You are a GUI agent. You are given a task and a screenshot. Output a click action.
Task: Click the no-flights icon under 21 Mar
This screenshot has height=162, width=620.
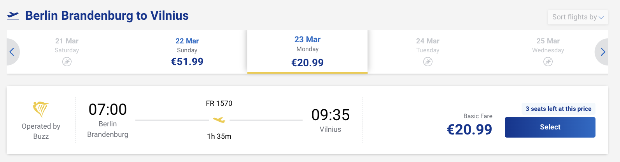[67, 62]
